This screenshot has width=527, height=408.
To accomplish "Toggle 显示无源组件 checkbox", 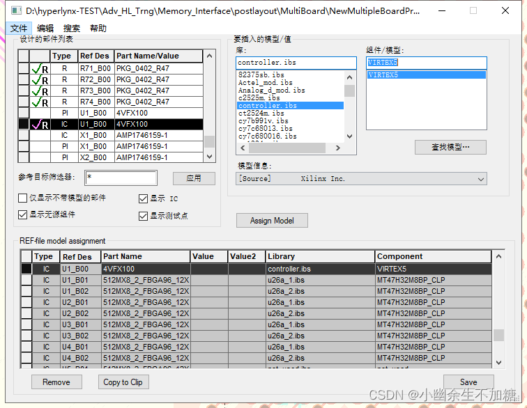I will pyautogui.click(x=22, y=214).
